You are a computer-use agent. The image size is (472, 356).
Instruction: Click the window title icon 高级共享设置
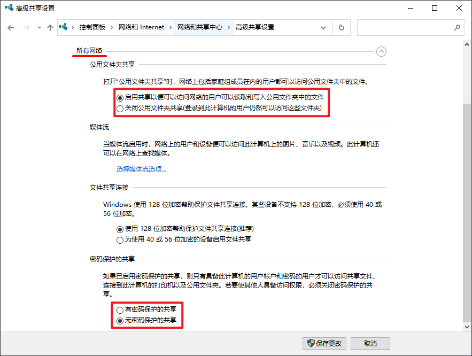click(x=9, y=8)
